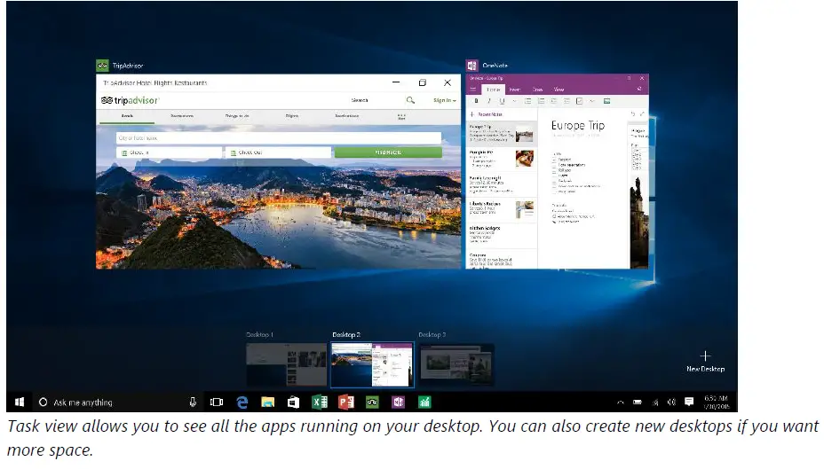This screenshot has width=824, height=469.
Task: Click the numbered list icon in OneNote
Action: pyautogui.click(x=541, y=101)
